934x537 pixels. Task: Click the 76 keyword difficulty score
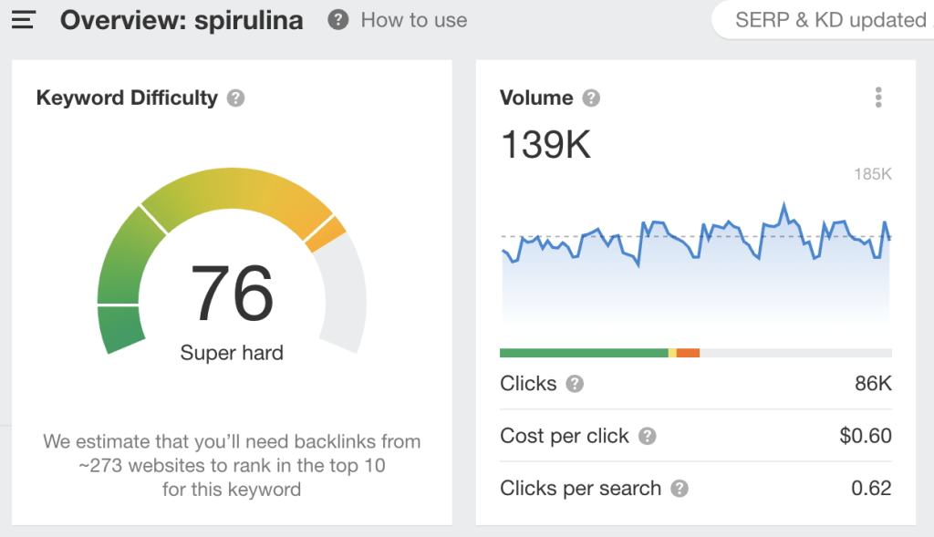tap(233, 293)
